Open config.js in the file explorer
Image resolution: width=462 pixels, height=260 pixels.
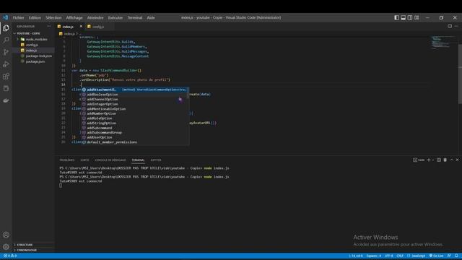[33, 45]
